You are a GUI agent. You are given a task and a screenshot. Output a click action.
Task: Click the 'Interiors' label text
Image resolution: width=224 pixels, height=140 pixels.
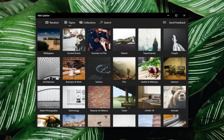click(x=175, y=82)
